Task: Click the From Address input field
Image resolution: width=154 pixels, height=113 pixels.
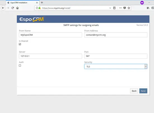Action: coord(116,35)
